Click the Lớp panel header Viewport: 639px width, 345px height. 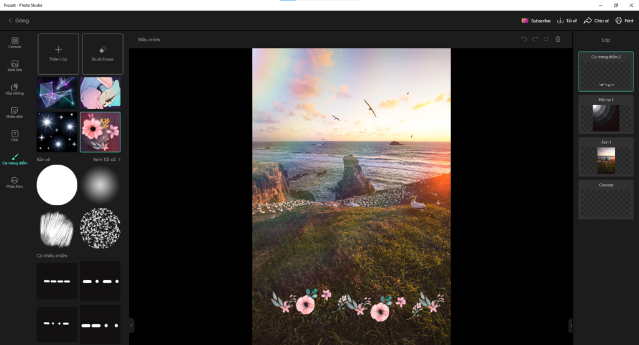(x=606, y=40)
